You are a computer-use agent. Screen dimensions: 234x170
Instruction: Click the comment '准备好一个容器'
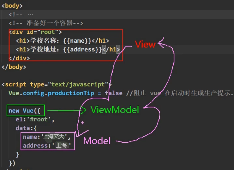tap(46, 23)
